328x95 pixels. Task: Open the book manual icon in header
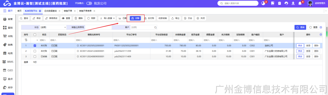(x=273, y=3)
